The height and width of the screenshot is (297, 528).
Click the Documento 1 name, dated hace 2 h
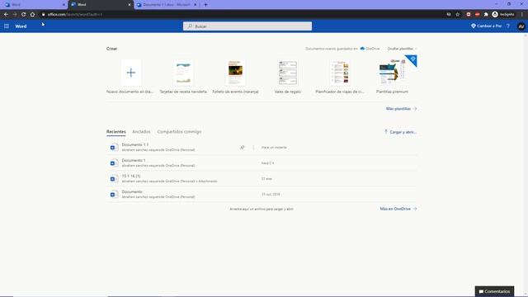tap(134, 161)
